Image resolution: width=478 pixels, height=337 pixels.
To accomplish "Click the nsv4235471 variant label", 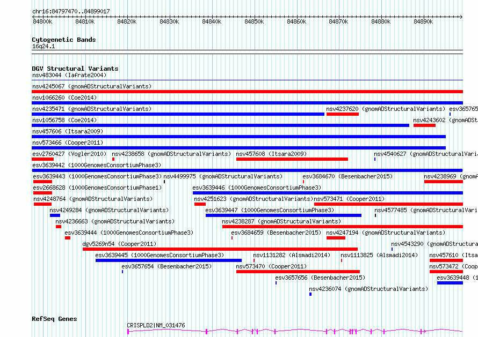I will click(92, 109).
